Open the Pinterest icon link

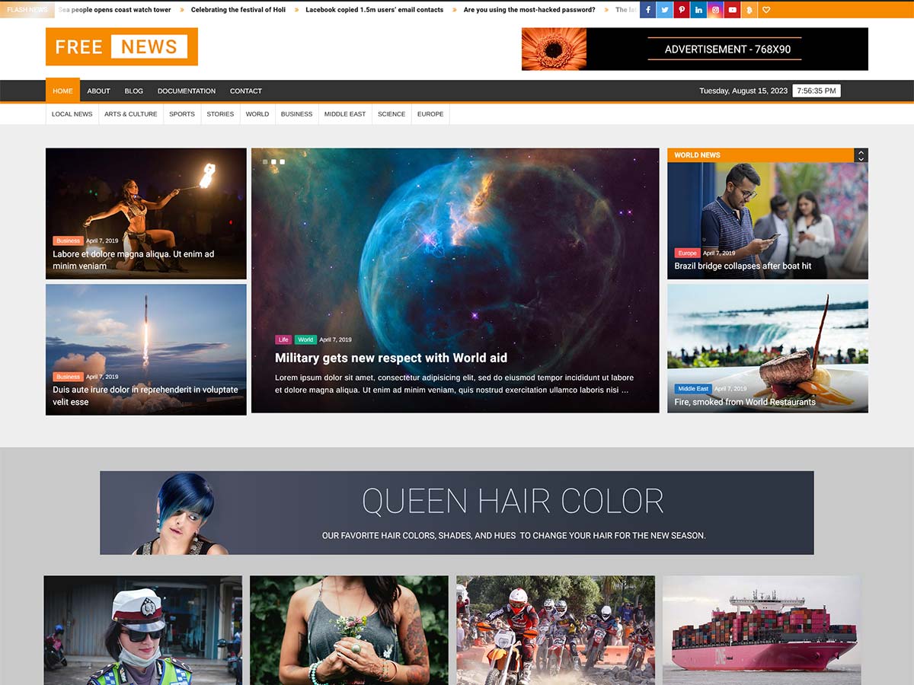[682, 10]
